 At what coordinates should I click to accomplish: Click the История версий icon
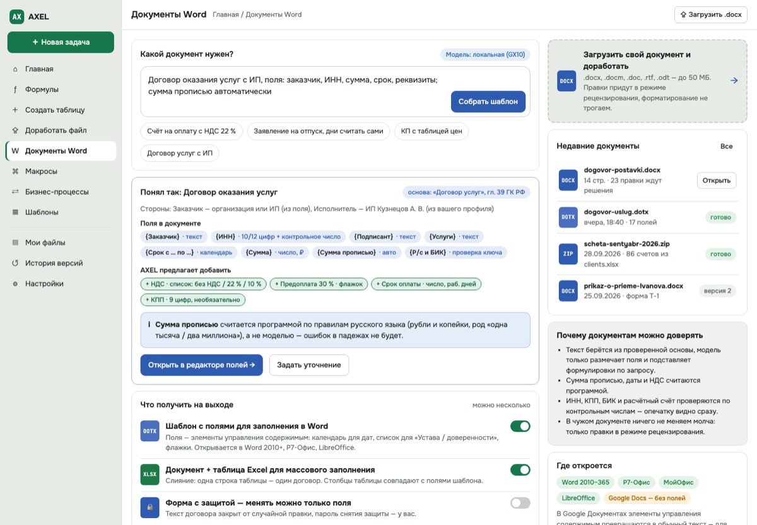(15, 263)
